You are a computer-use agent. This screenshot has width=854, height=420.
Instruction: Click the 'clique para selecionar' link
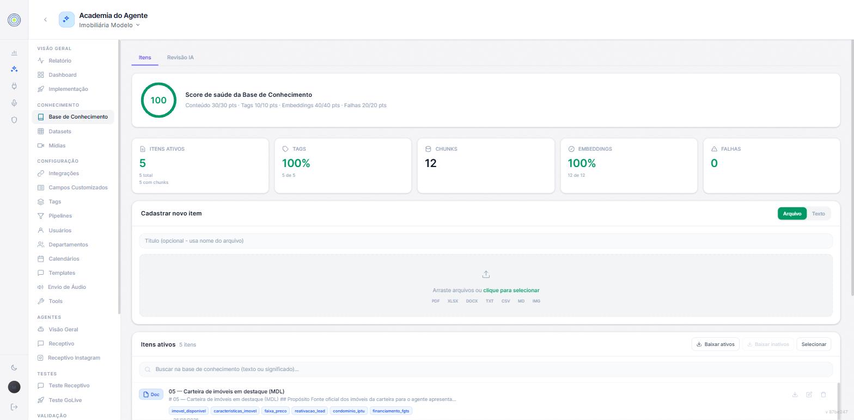coord(511,291)
